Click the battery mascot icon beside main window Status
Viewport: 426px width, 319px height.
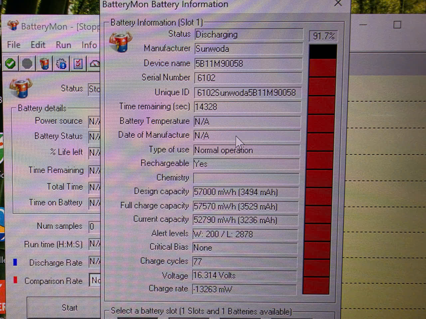[x=21, y=88]
